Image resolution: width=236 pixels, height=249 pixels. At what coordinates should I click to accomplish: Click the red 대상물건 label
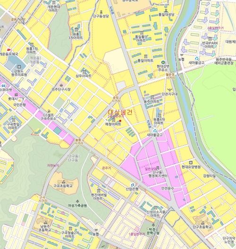point(120,112)
